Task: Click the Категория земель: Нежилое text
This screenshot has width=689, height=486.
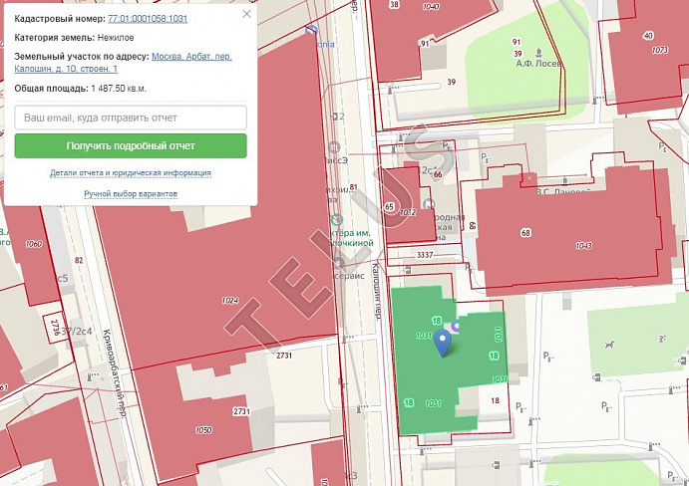Action: coord(74,38)
